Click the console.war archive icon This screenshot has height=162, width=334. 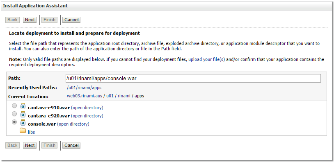pyautogui.click(x=23, y=123)
